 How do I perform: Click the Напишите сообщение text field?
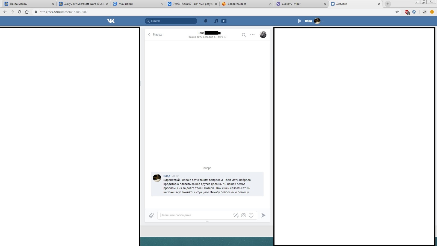pyautogui.click(x=195, y=215)
